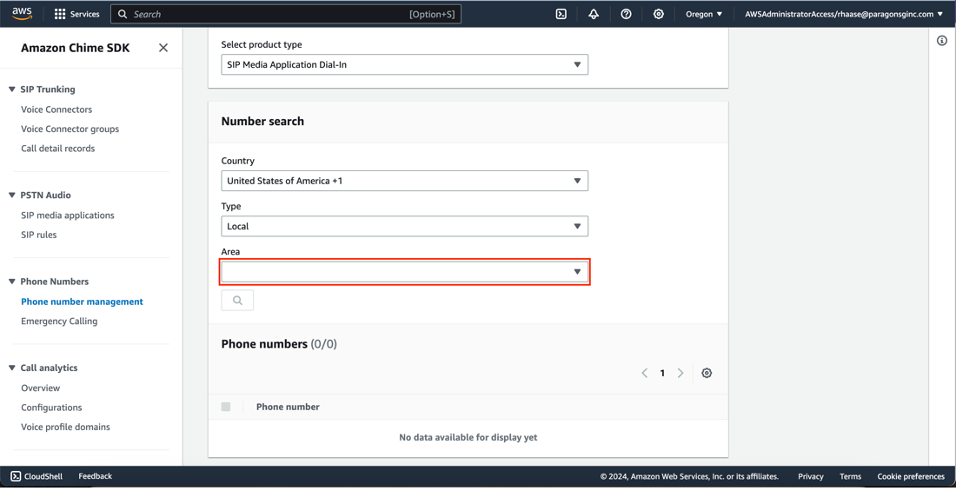This screenshot has width=956, height=491.
Task: Click the Phone number column header
Action: pos(288,407)
